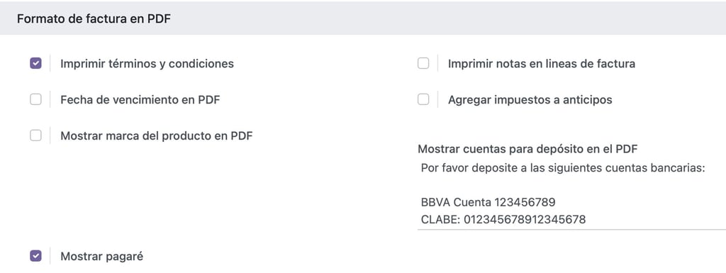Disable the Mostrar pagaré checkbox
The image size is (726, 273).
pyautogui.click(x=35, y=256)
